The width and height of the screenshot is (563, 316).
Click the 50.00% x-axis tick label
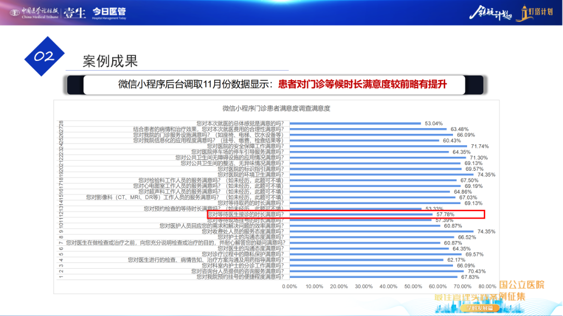(x=413, y=286)
